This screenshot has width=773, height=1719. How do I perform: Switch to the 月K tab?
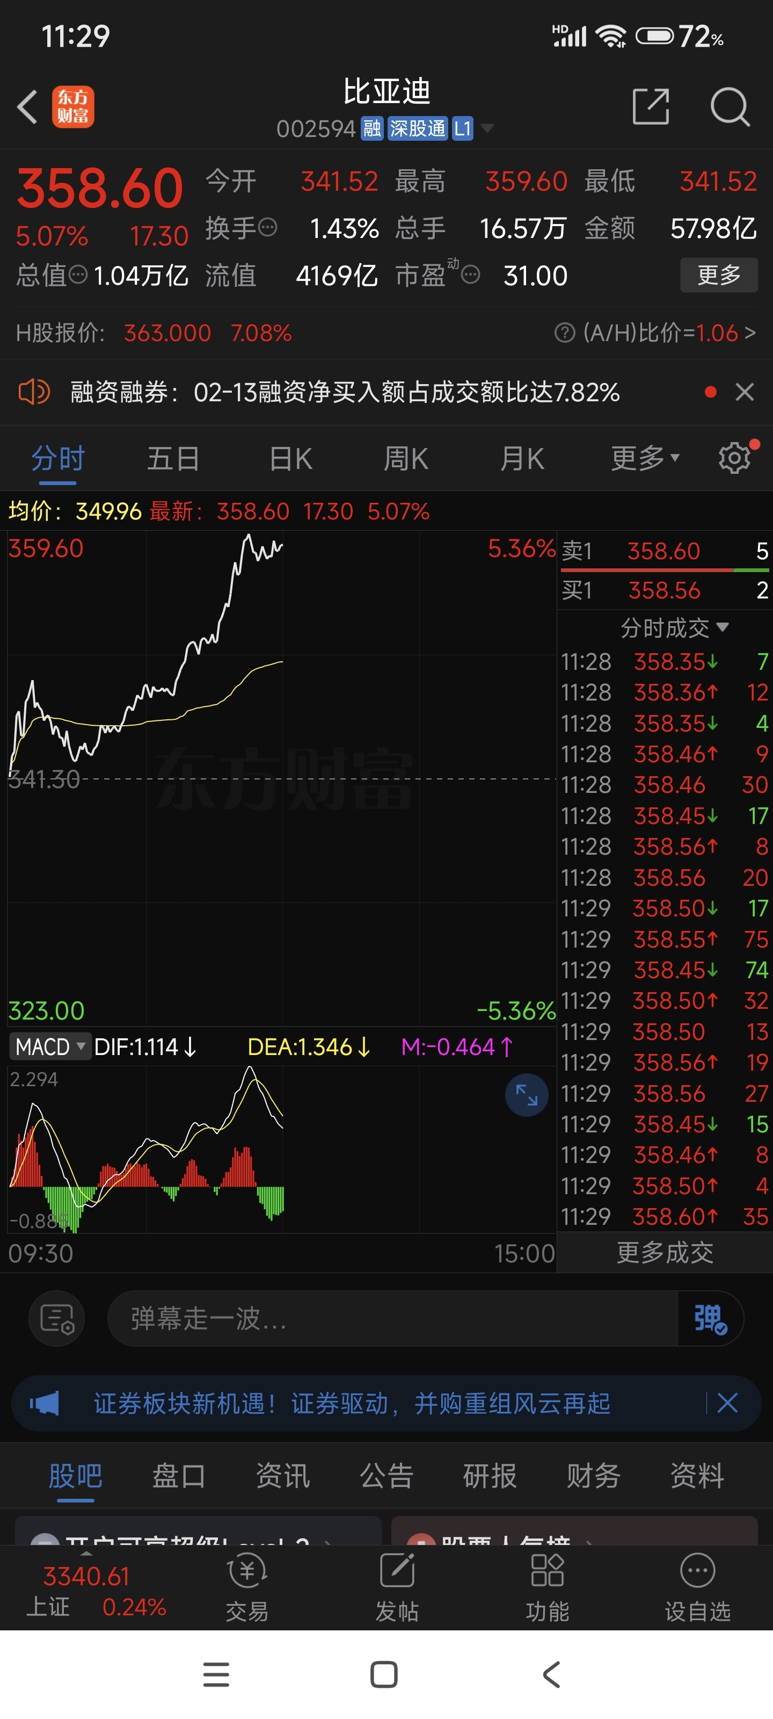point(522,459)
